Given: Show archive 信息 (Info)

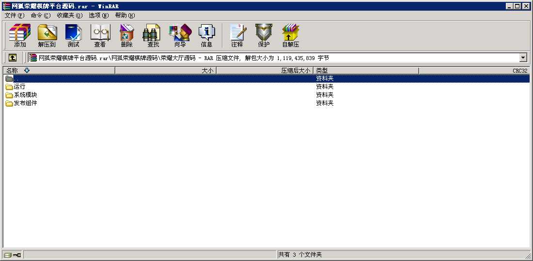Looking at the screenshot, I should (207, 35).
